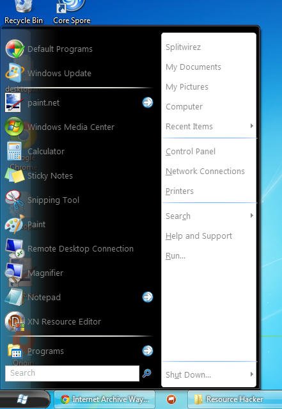The height and width of the screenshot is (409, 282).
Task: Click the Windows Media Center label
Action: point(71,127)
